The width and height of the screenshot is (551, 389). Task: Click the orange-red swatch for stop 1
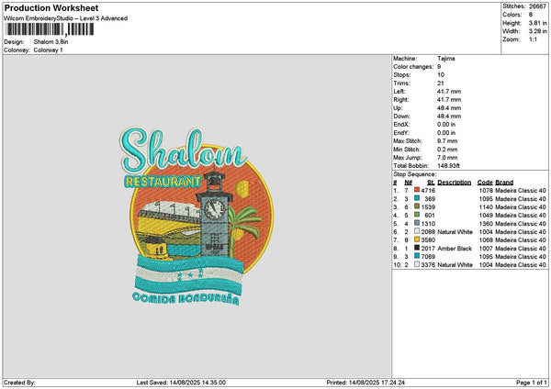point(418,190)
